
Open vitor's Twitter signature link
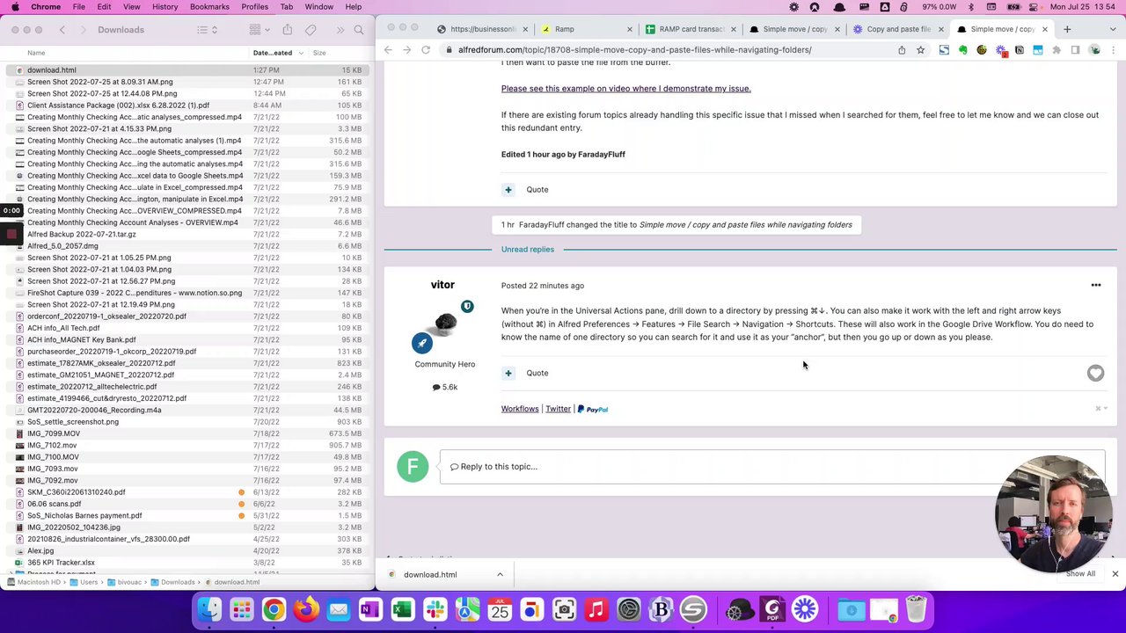click(558, 409)
